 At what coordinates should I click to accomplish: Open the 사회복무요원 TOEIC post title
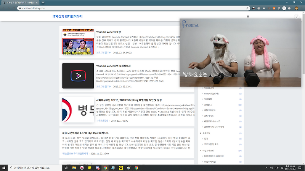point(129,100)
